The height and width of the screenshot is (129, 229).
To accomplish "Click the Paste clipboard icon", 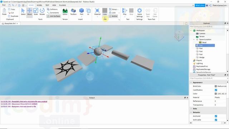I will (x=4, y=12).
